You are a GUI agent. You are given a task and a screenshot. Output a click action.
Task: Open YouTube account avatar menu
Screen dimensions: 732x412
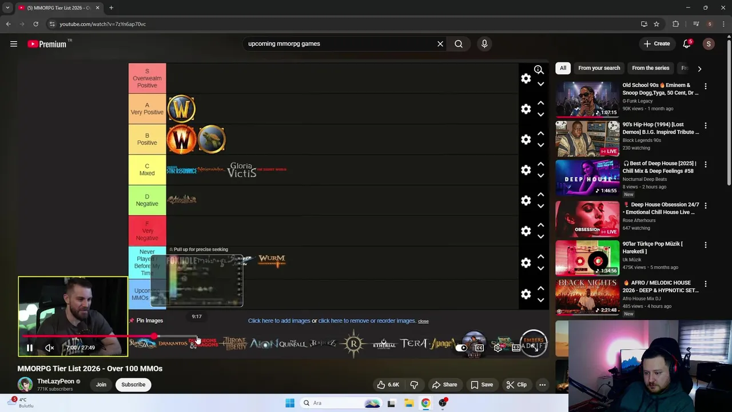709,44
